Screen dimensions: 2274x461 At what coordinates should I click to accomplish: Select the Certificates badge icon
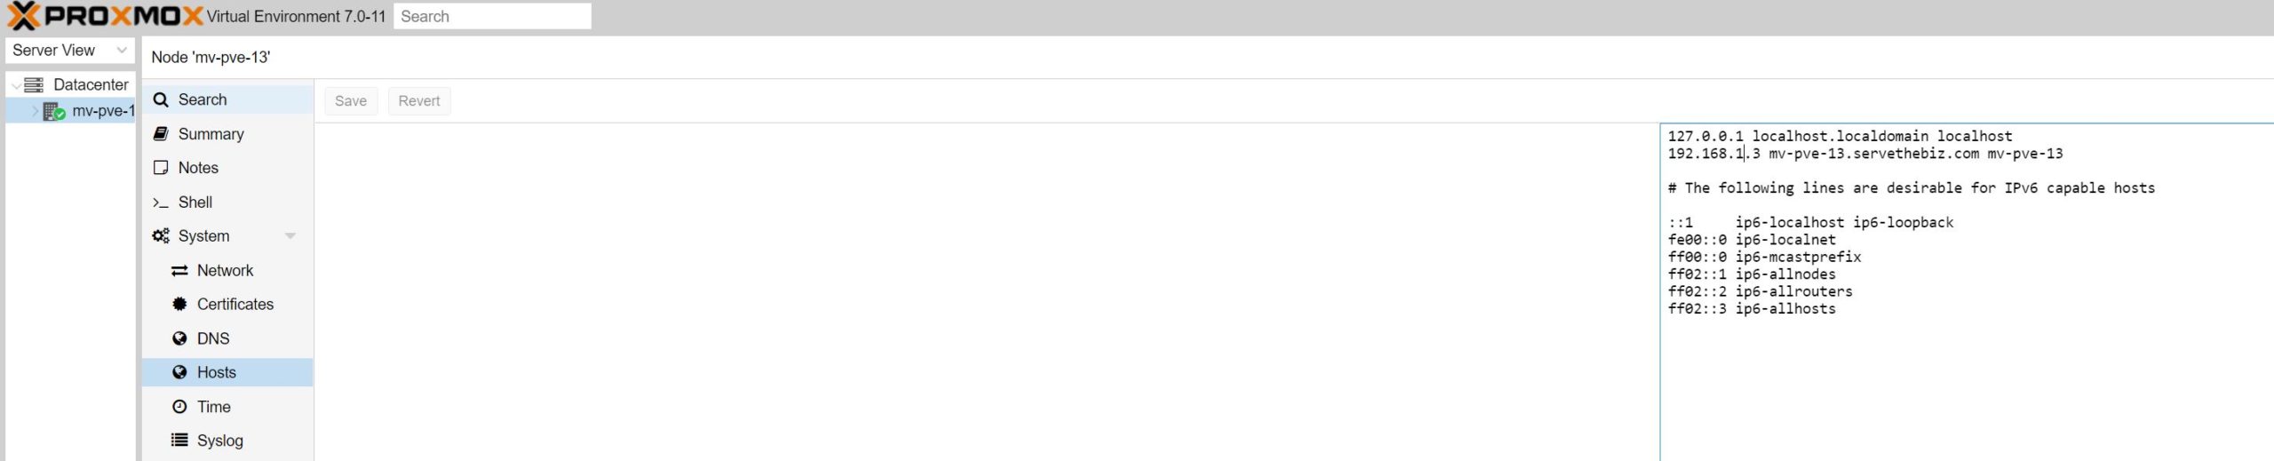(x=179, y=305)
